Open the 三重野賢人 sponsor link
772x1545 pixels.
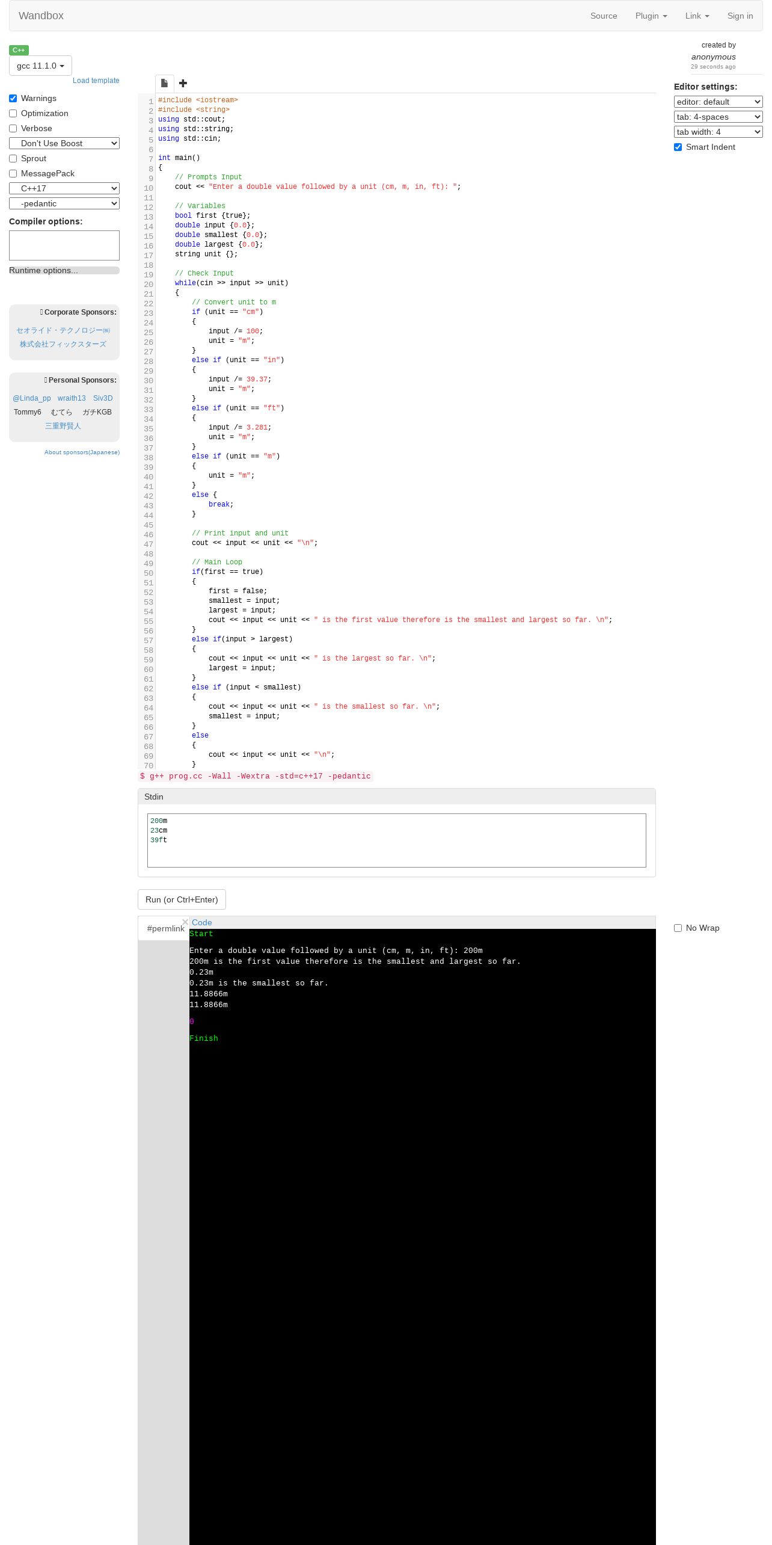click(63, 426)
